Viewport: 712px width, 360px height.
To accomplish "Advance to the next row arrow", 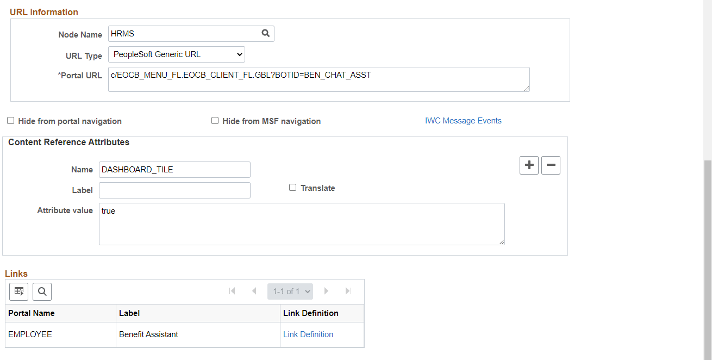I will (326, 291).
